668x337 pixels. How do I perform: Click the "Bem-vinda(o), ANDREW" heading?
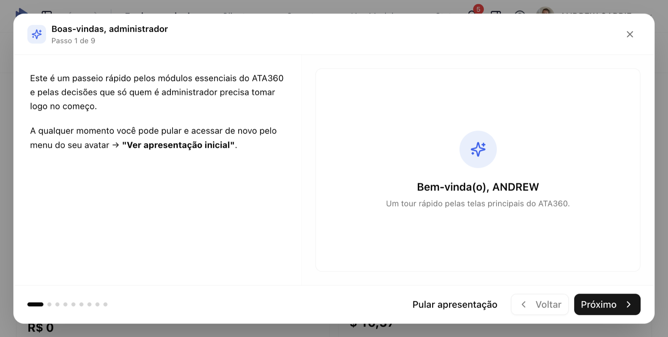pyautogui.click(x=477, y=187)
